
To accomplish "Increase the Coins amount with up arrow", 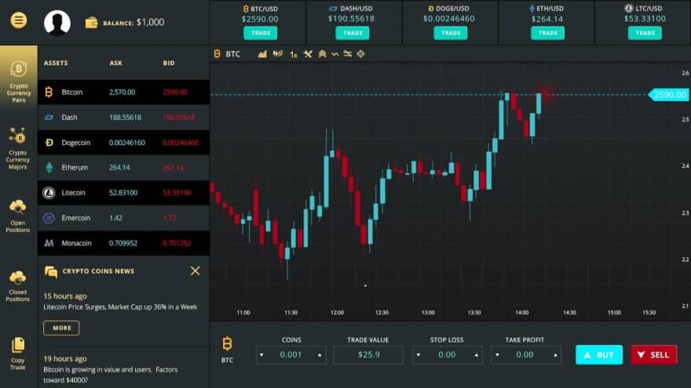I will (x=320, y=355).
